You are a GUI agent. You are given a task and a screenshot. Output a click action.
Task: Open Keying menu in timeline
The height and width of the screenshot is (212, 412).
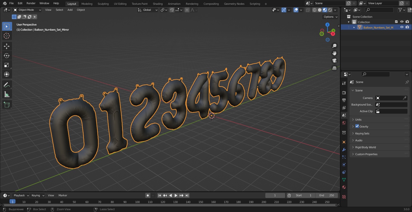(x=37, y=195)
